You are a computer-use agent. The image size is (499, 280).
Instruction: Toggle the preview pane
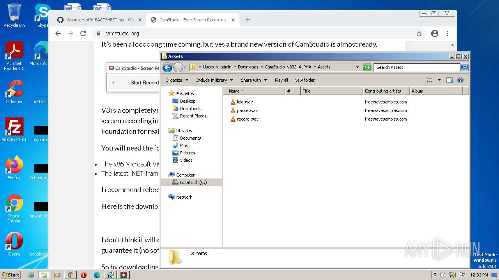[x=449, y=80]
